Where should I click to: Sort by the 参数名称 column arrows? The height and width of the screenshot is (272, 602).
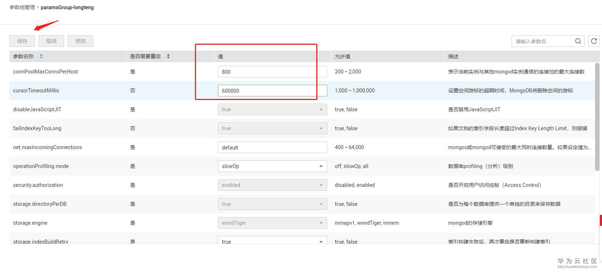click(41, 56)
